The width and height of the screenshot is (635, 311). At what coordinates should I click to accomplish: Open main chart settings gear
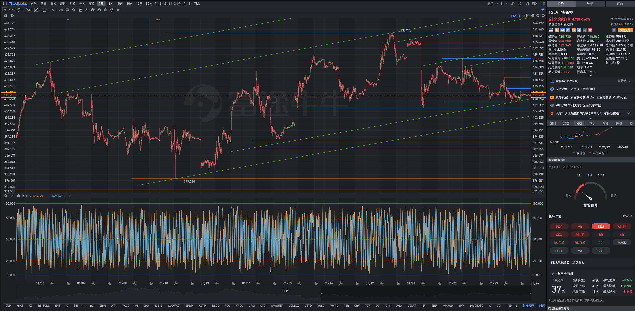[x=6, y=16]
